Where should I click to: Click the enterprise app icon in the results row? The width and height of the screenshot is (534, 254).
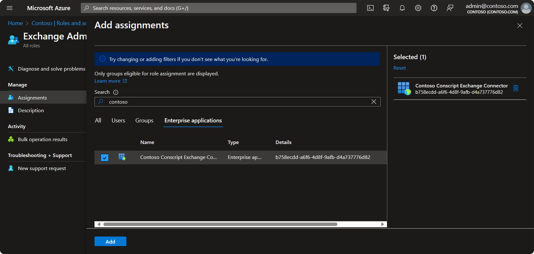pyautogui.click(x=122, y=157)
